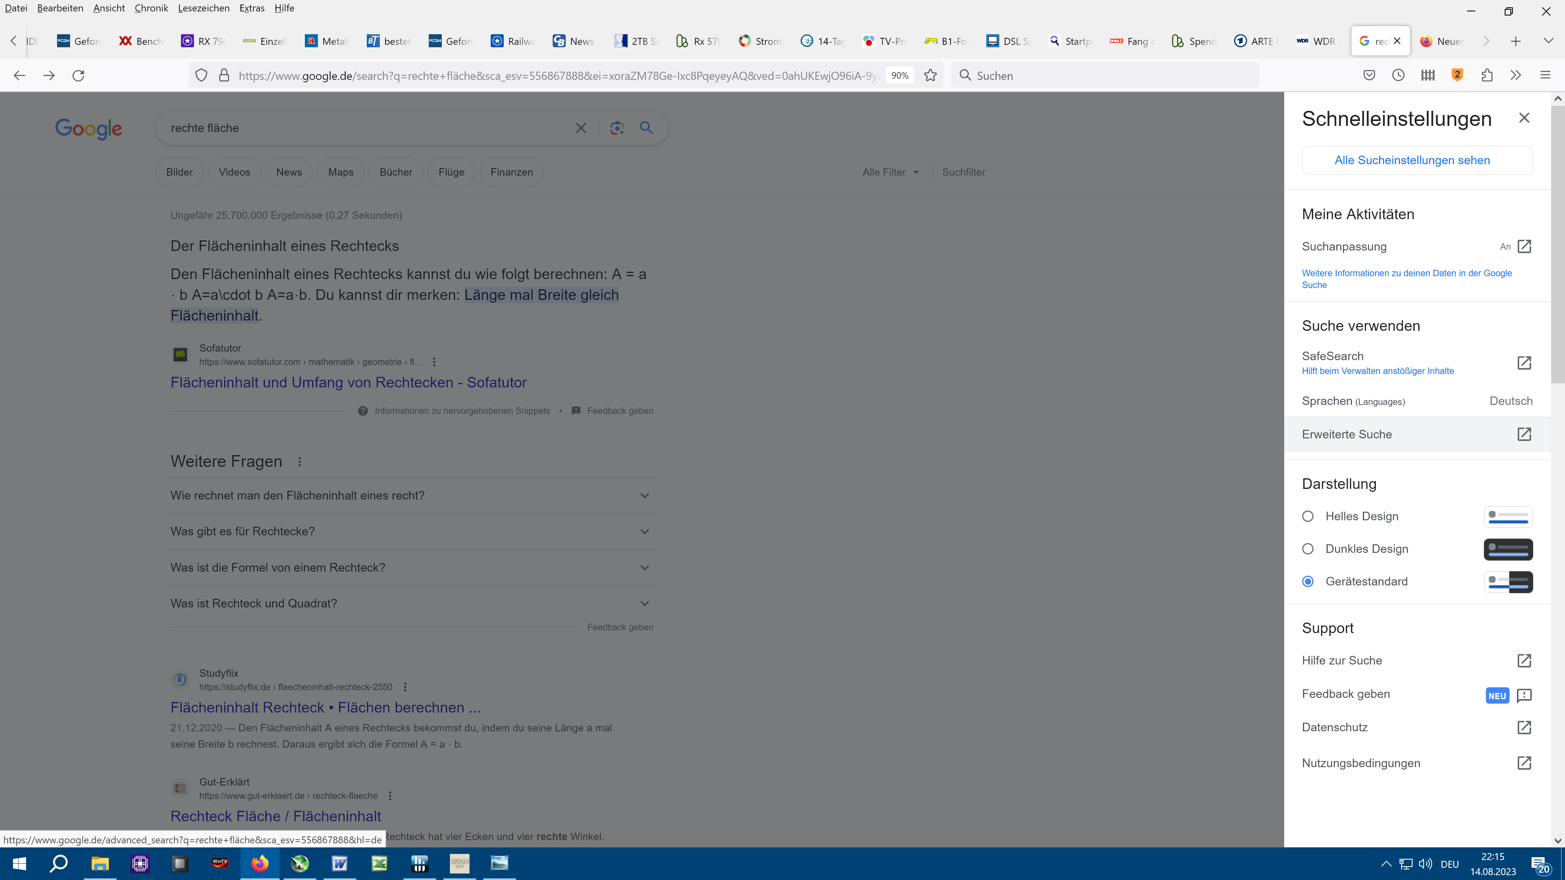Open Firefox history clock icon

[x=1398, y=75]
